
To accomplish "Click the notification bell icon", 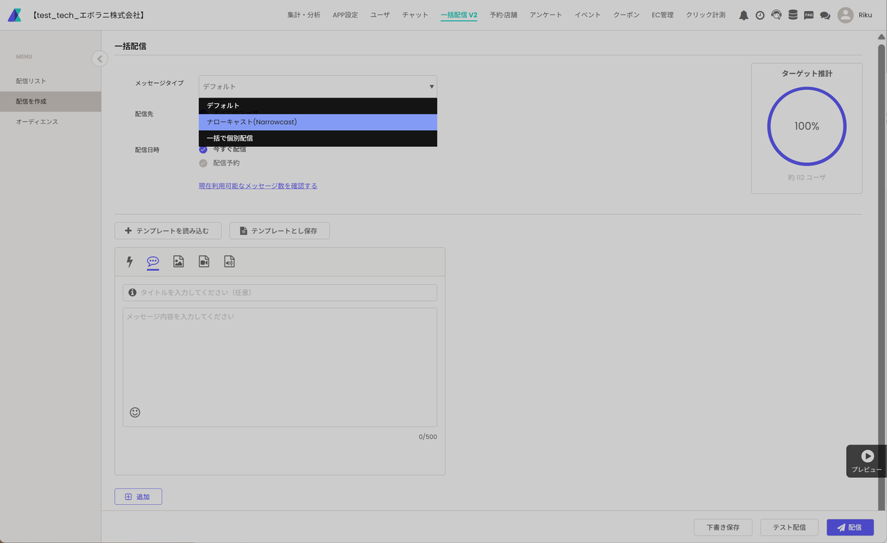I will (744, 15).
